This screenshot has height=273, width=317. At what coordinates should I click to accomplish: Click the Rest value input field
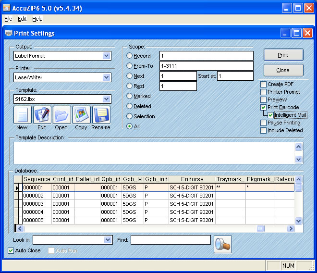pyautogui.click(x=178, y=86)
